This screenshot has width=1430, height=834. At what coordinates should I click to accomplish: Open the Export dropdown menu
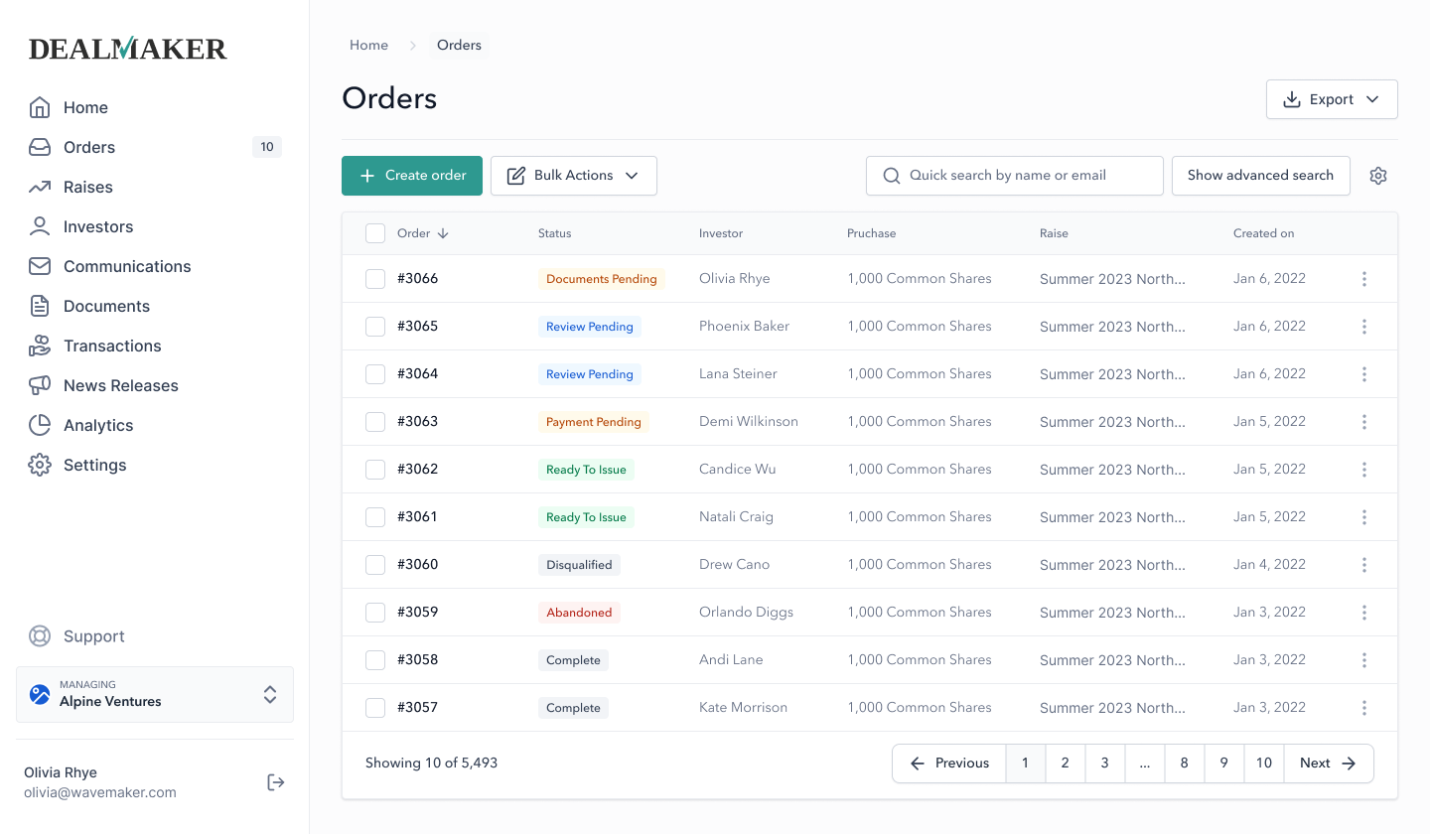pos(1332,98)
